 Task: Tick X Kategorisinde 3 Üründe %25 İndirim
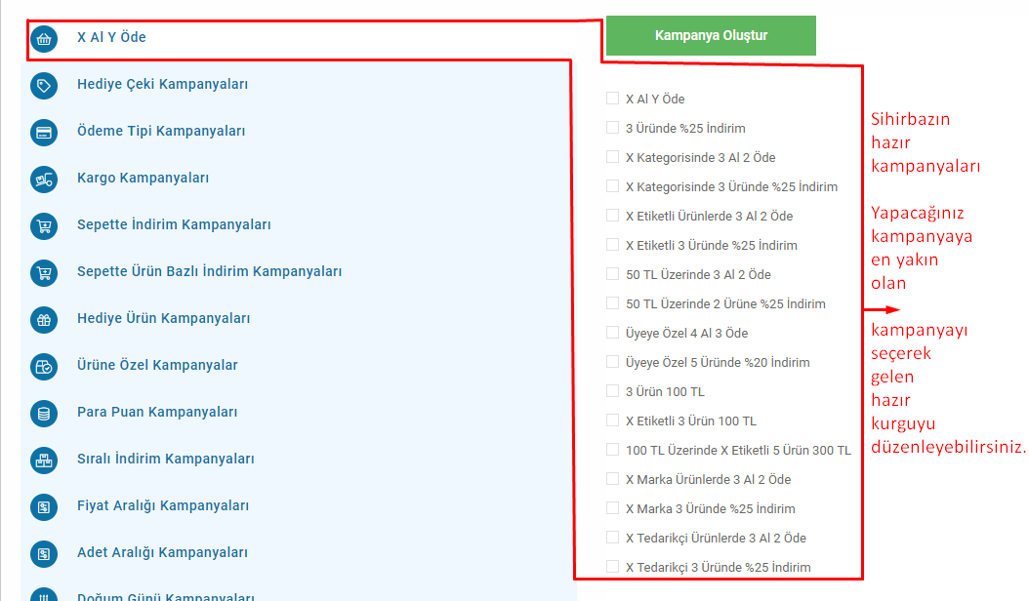pyautogui.click(x=612, y=185)
